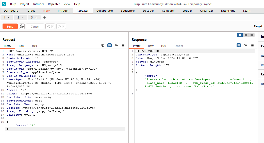Toggle hidden message parts eye icon in Request
This screenshot has width=264, height=143.
point(103,46)
